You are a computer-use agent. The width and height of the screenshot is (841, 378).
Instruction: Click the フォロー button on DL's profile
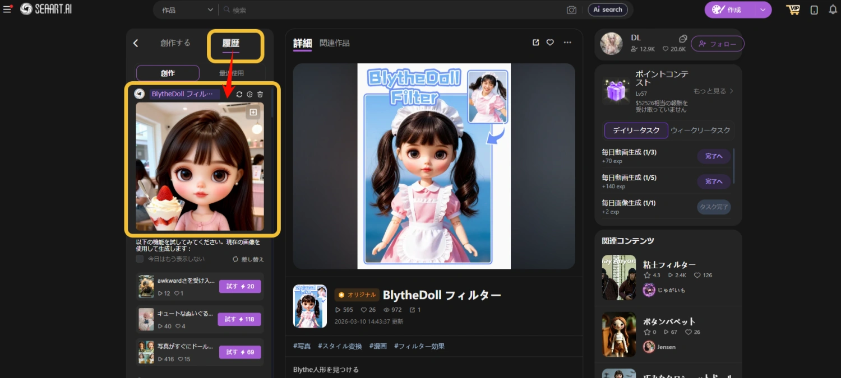coord(717,43)
